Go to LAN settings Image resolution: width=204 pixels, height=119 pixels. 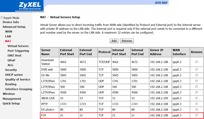8,36
